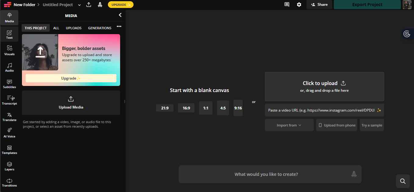Open the Subtitles panel
Image resolution: width=414 pixels, height=192 pixels.
(x=9, y=84)
